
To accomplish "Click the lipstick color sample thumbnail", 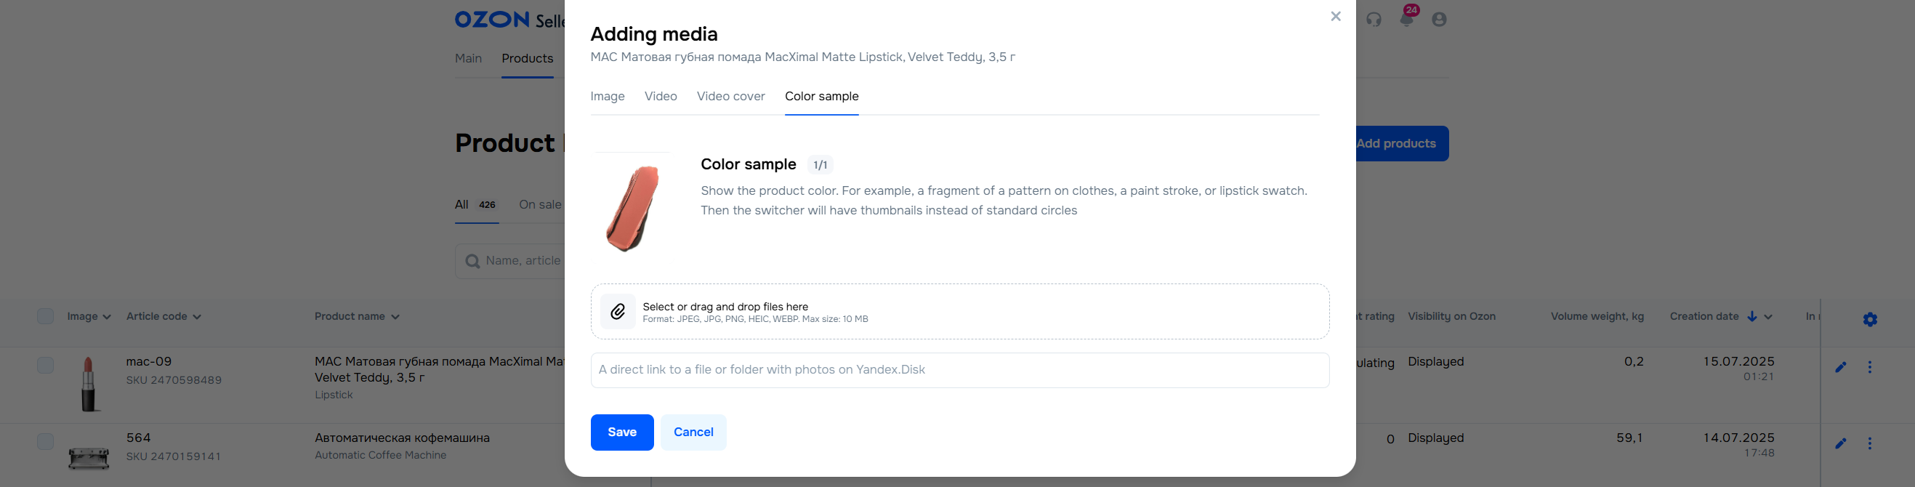I will tap(632, 206).
